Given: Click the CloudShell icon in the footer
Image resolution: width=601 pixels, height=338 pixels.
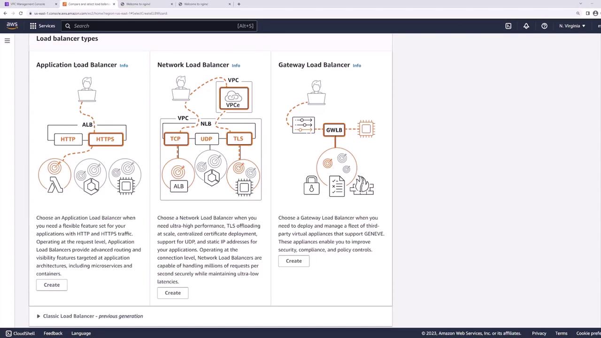Looking at the screenshot, I should pos(8,333).
